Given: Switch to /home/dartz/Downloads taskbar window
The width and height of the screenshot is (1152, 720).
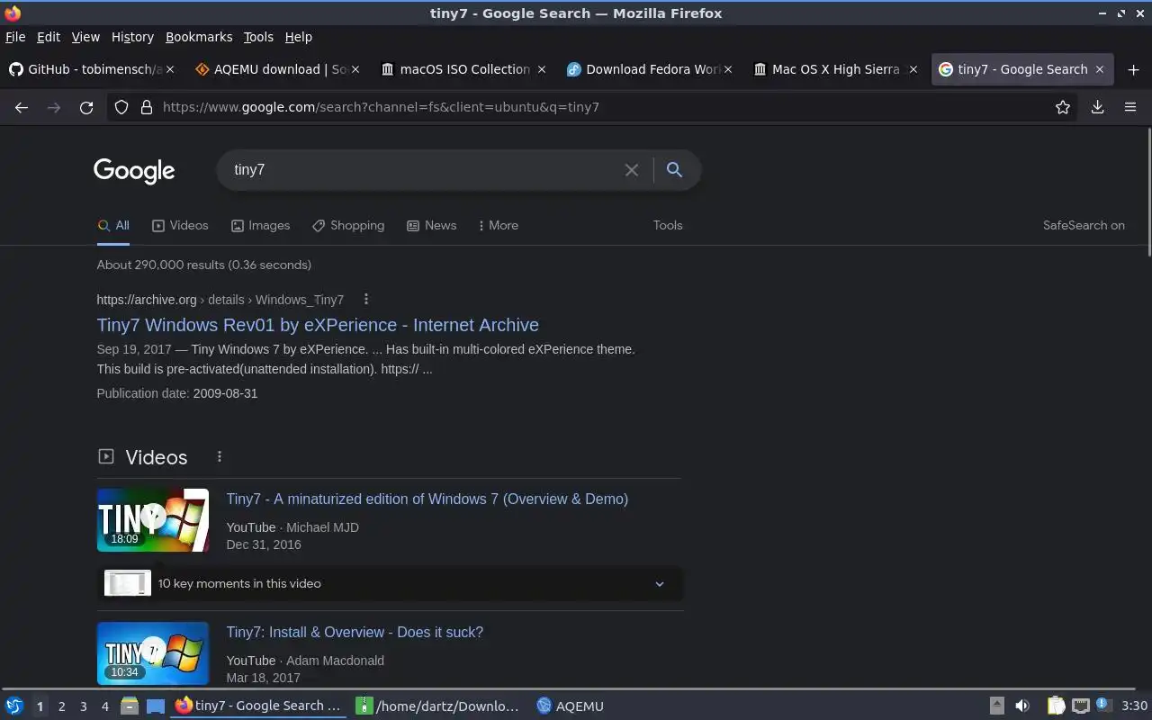Looking at the screenshot, I should coord(438,706).
